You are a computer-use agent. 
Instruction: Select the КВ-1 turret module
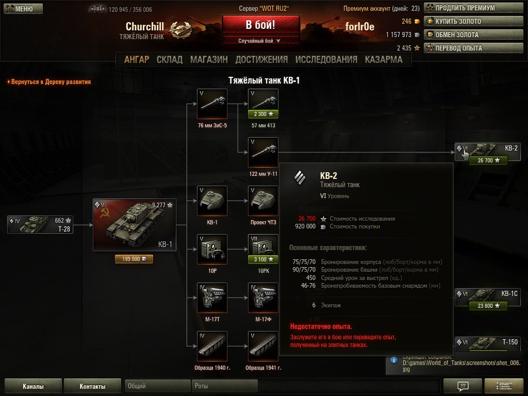click(x=212, y=201)
